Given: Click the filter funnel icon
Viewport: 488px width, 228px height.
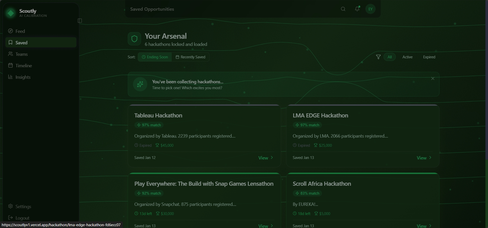Looking at the screenshot, I should point(378,57).
